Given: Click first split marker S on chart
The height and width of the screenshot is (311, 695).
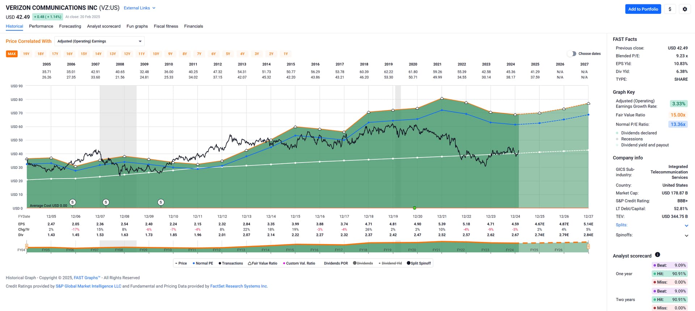Looking at the screenshot, I should (72, 202).
